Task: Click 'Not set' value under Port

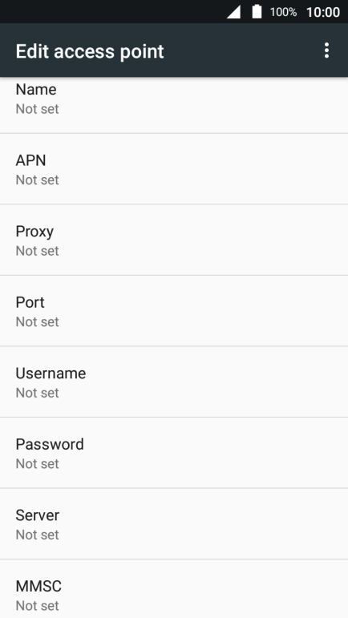Action: [x=38, y=321]
